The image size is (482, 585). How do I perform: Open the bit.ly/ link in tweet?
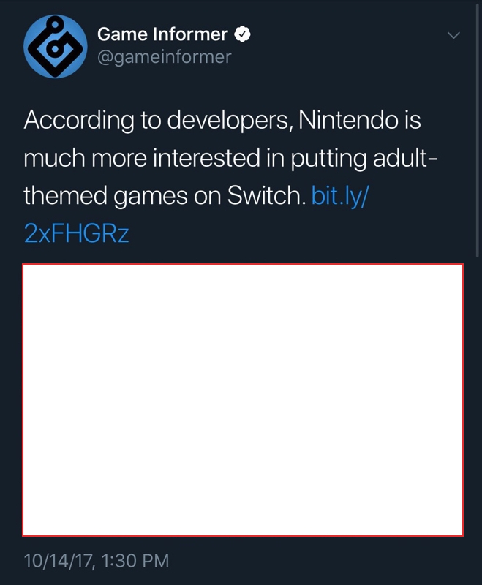[340, 195]
